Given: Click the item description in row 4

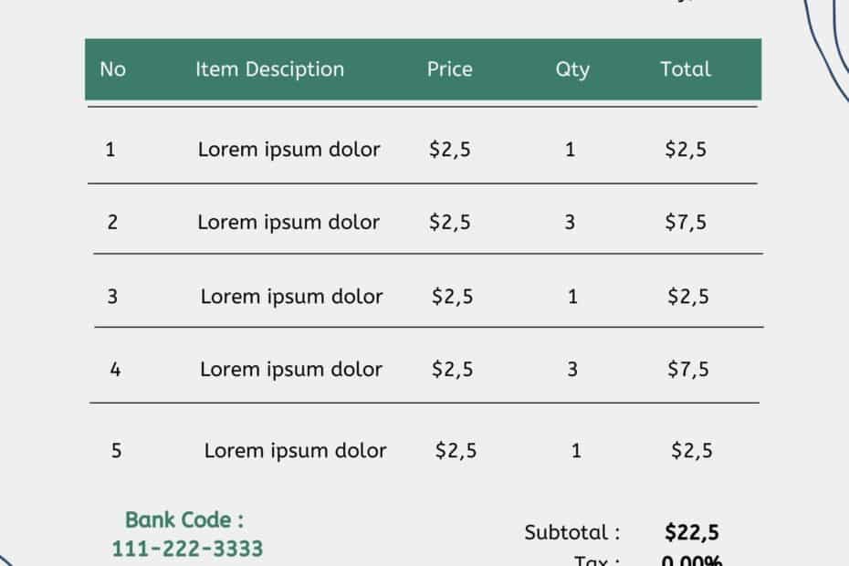Looking at the screenshot, I should point(291,369).
